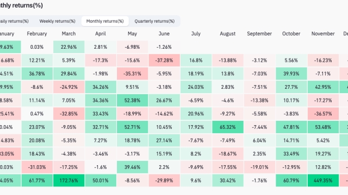Screen dimensions: 348x195
Task: Click the November column header
Action: pos(323,34)
